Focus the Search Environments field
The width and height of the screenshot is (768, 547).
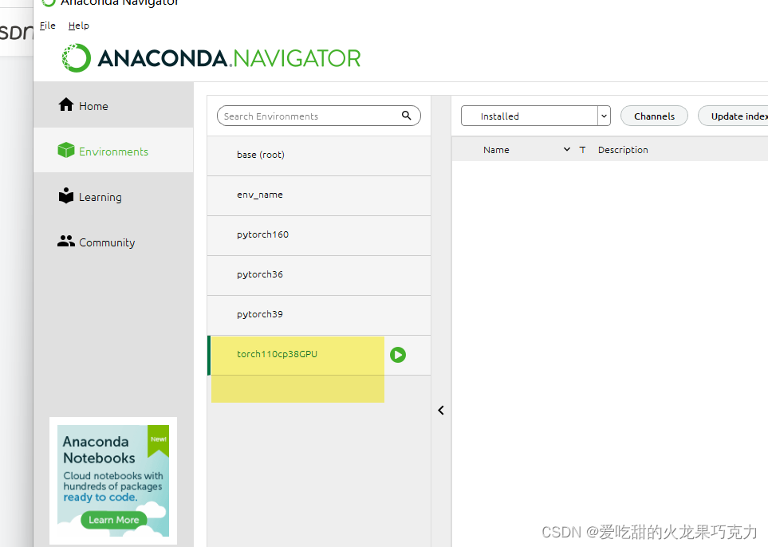point(318,116)
